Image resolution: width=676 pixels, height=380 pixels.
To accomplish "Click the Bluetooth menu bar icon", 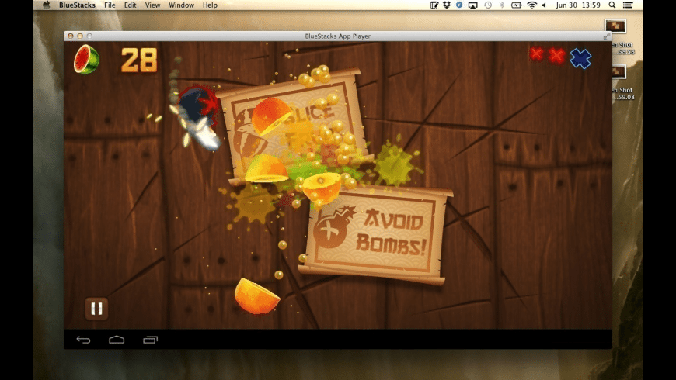I will (502, 5).
